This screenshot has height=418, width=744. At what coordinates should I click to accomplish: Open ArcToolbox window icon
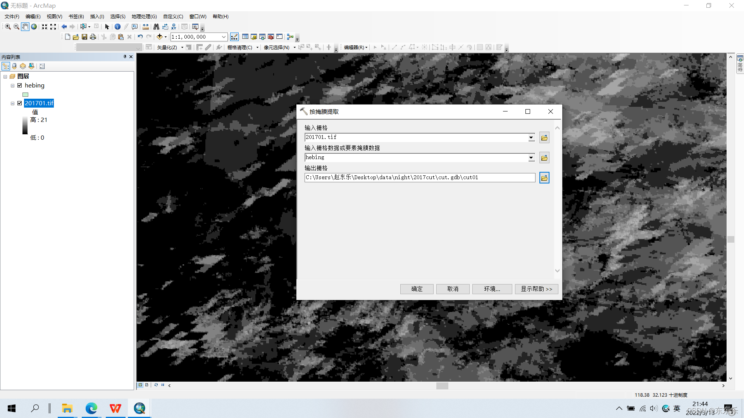coord(271,37)
